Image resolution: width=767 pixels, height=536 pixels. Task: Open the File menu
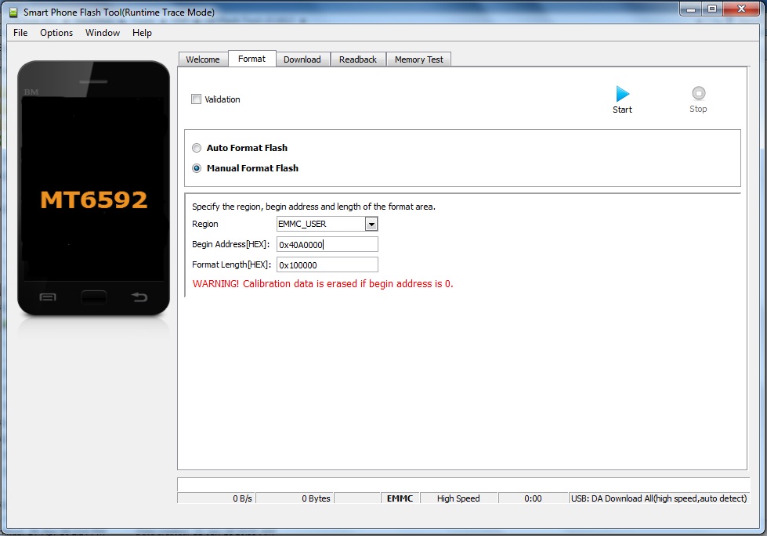[x=20, y=33]
